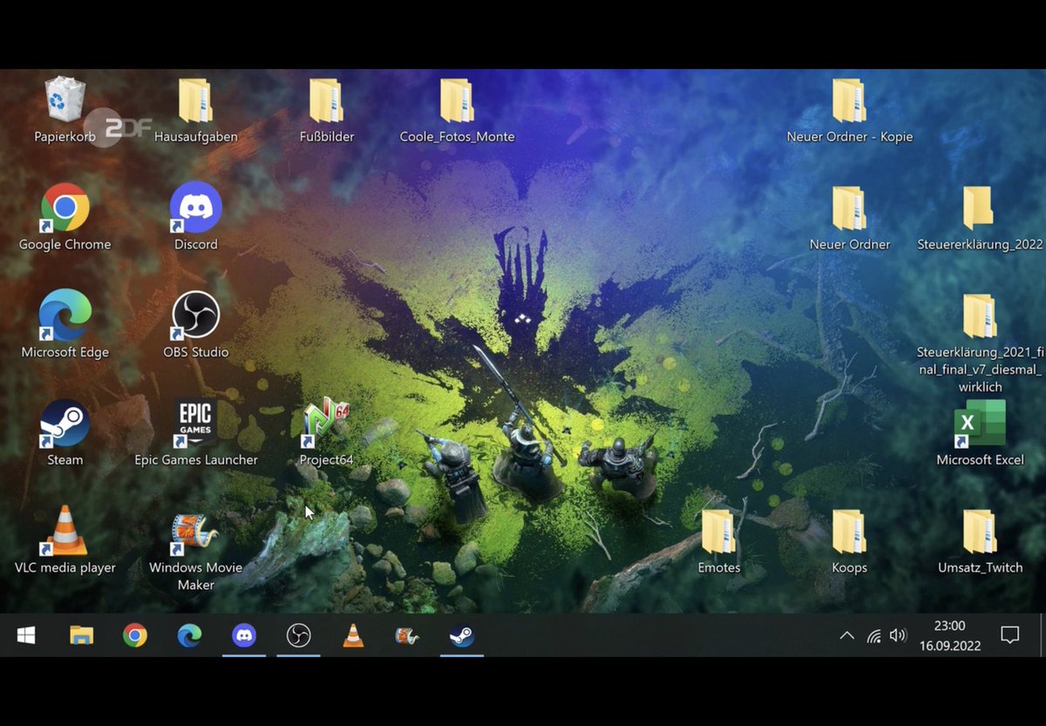Viewport: 1046px width, 726px height.
Task: Select the "Microsoft Excel" label text
Action: (x=980, y=460)
